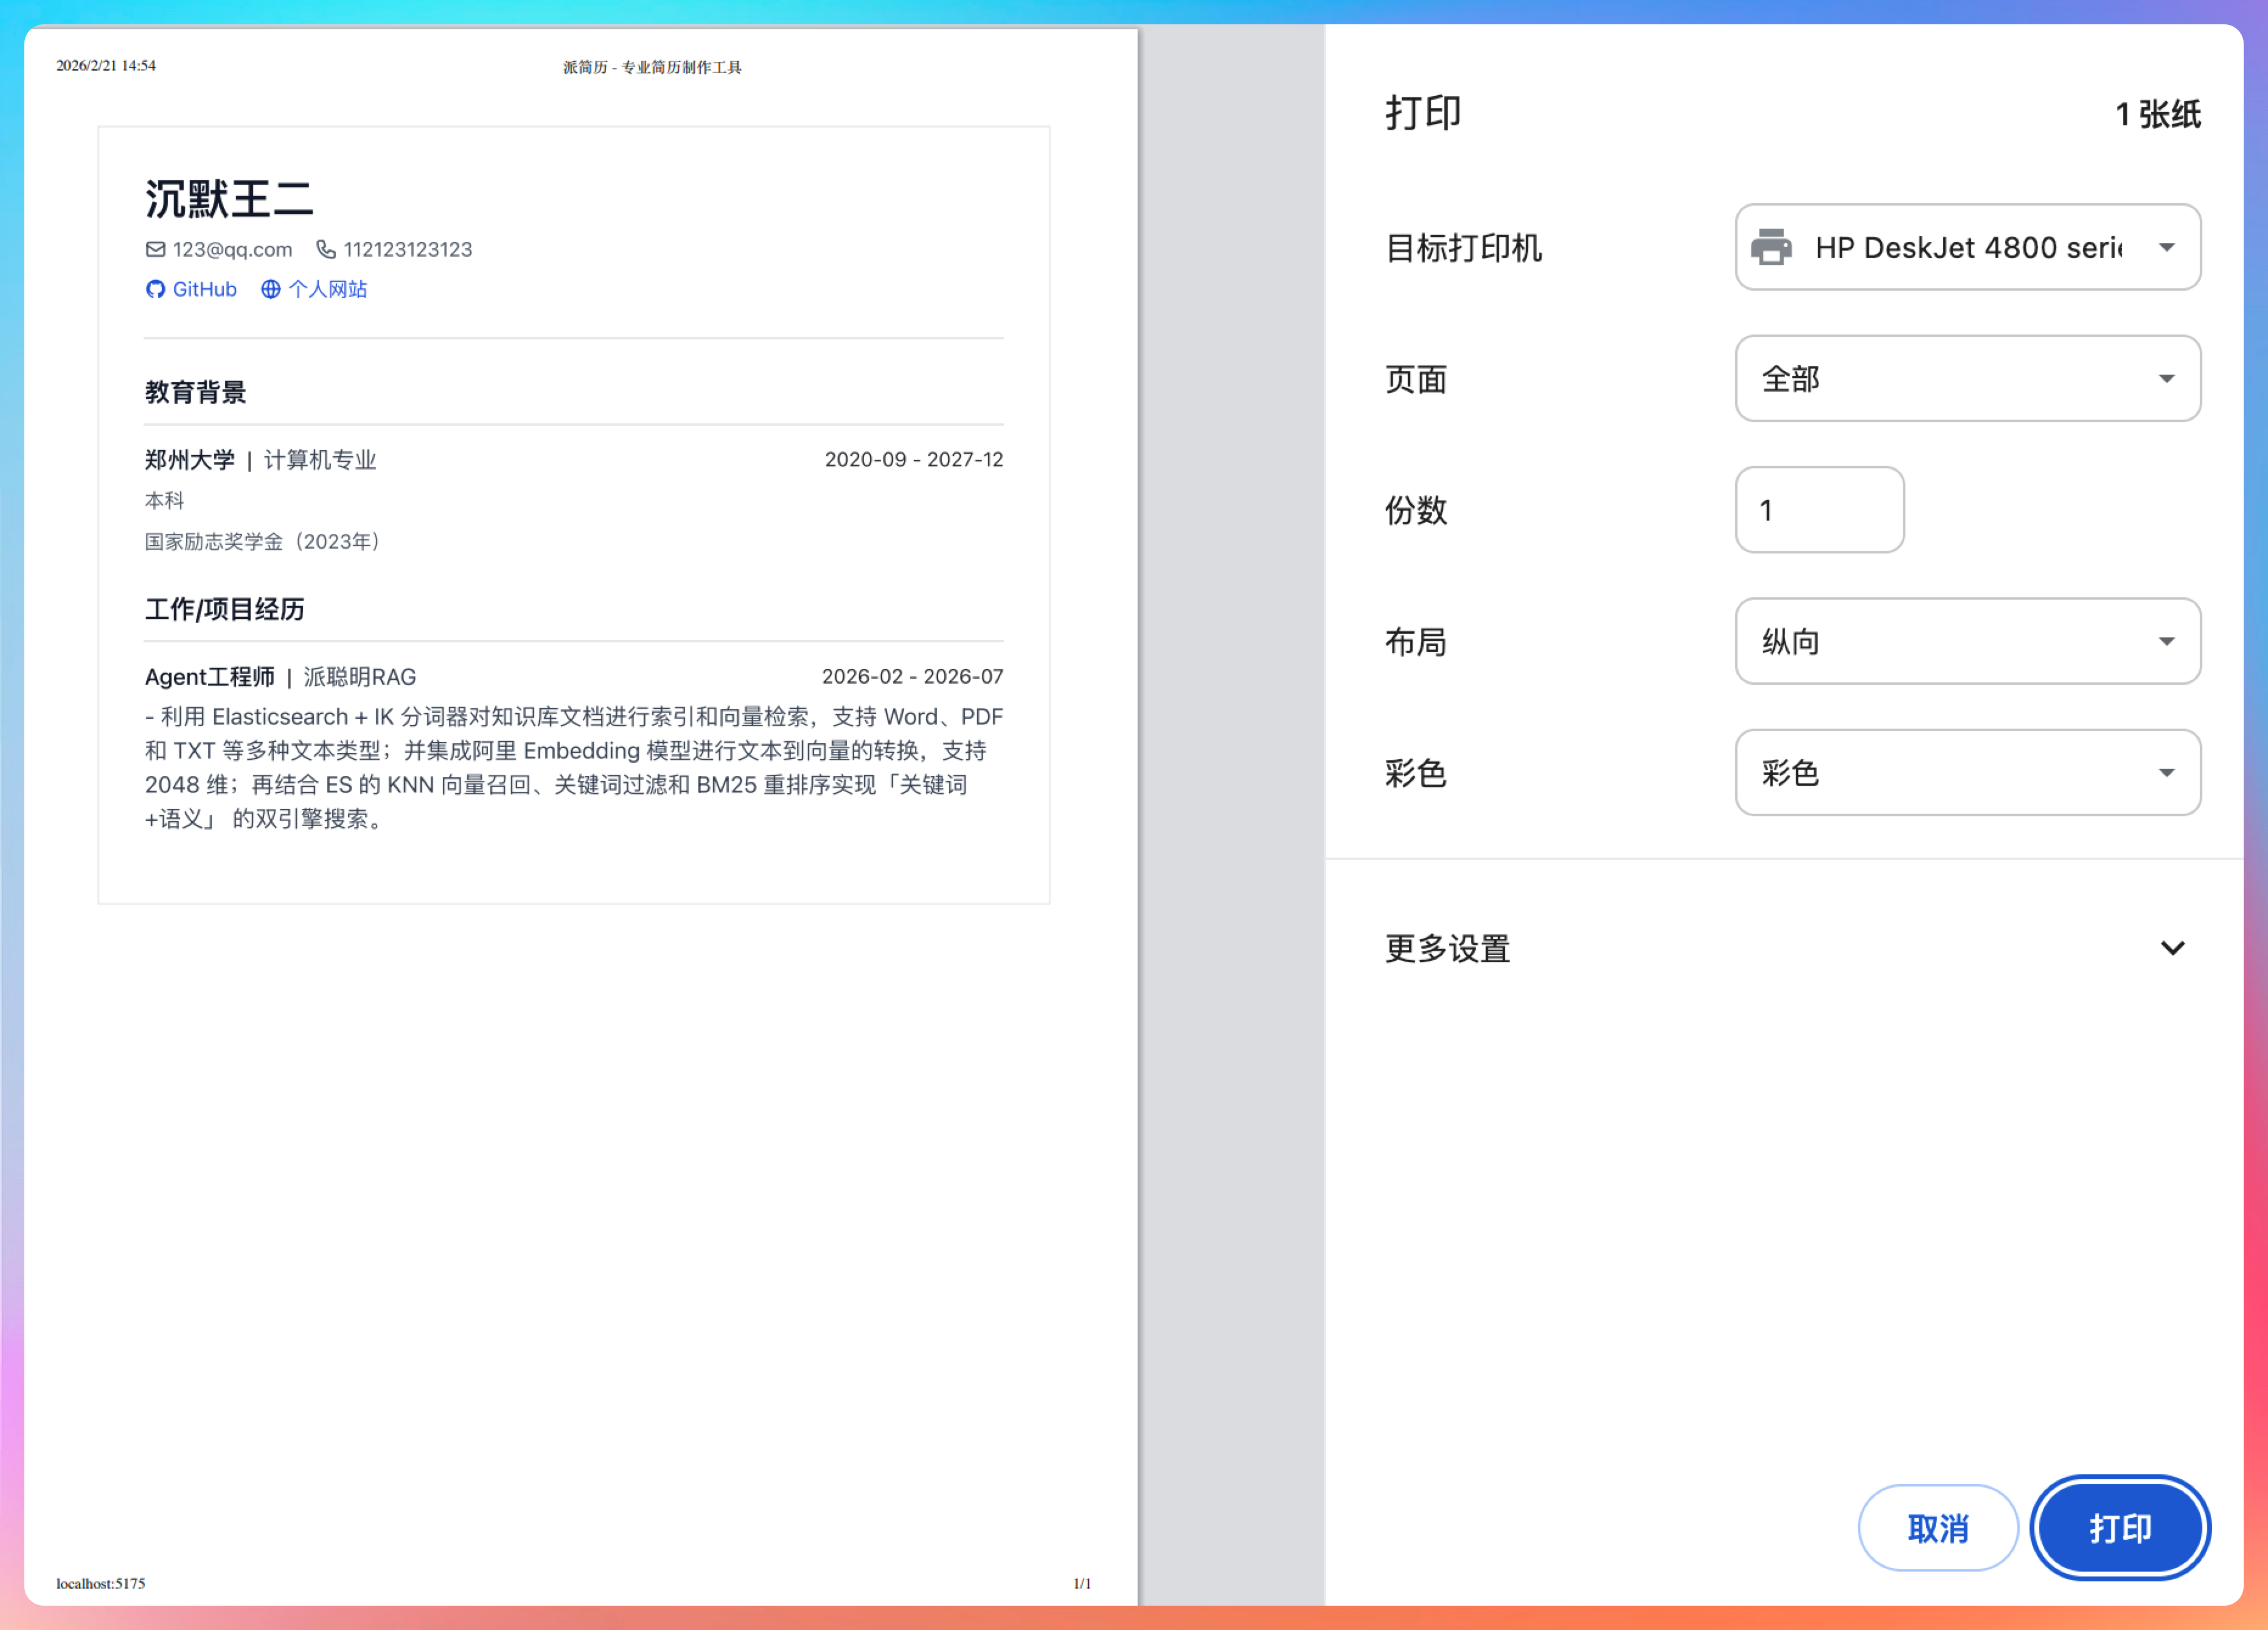Screen dimensions: 2268x1630
Task: Click the GitHub logo icon
Action: (155, 289)
